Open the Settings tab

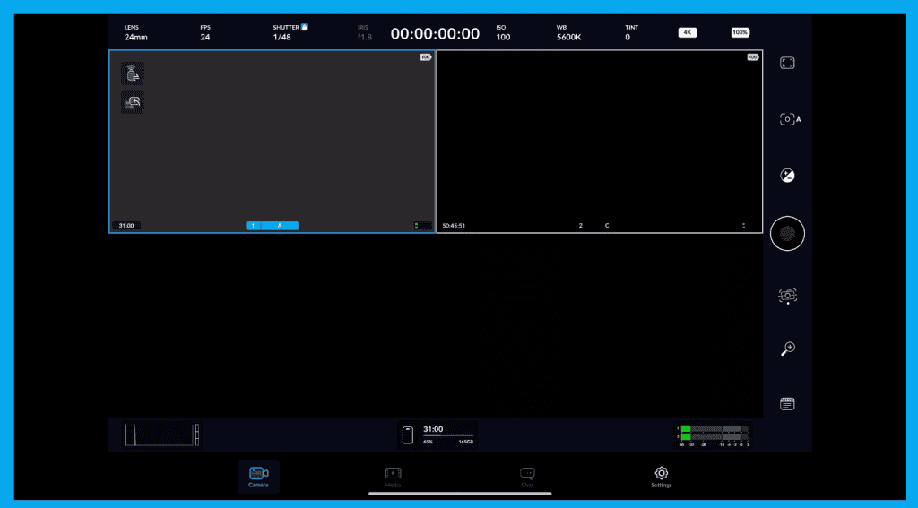click(x=661, y=477)
